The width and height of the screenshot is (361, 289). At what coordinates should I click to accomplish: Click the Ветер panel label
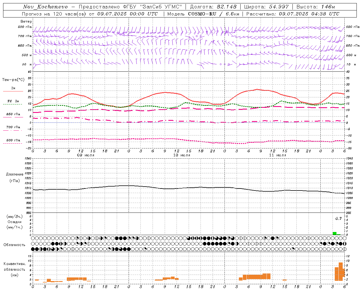26,21
